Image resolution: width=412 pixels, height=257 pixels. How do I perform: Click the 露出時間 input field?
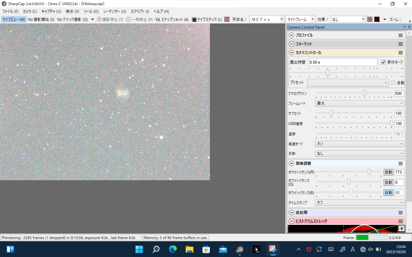pyautogui.click(x=342, y=62)
